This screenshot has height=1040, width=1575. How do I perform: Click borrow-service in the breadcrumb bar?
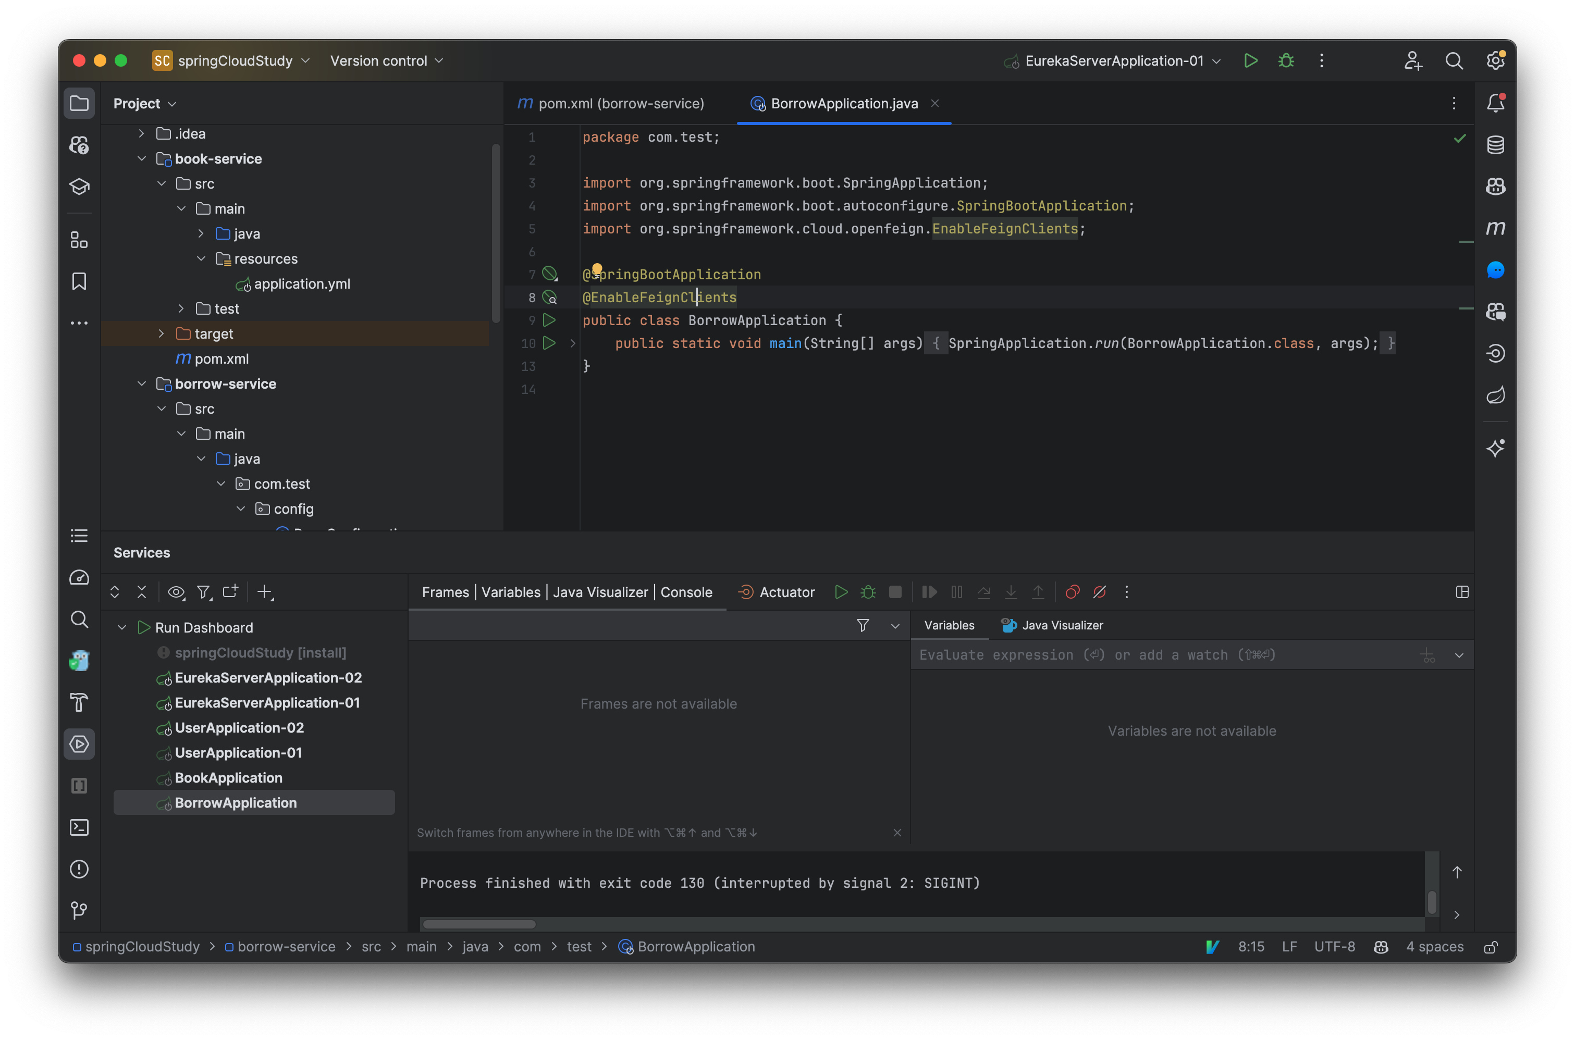point(287,947)
